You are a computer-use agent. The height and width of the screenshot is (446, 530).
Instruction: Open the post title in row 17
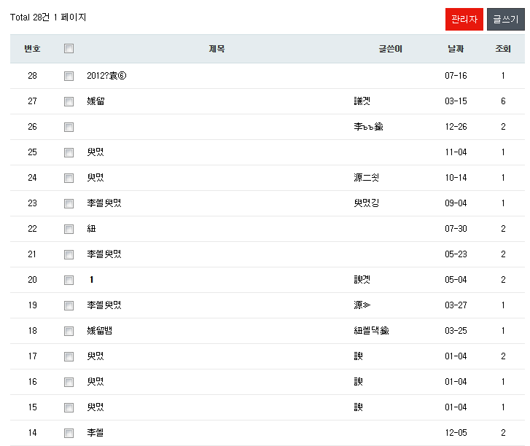96,356
